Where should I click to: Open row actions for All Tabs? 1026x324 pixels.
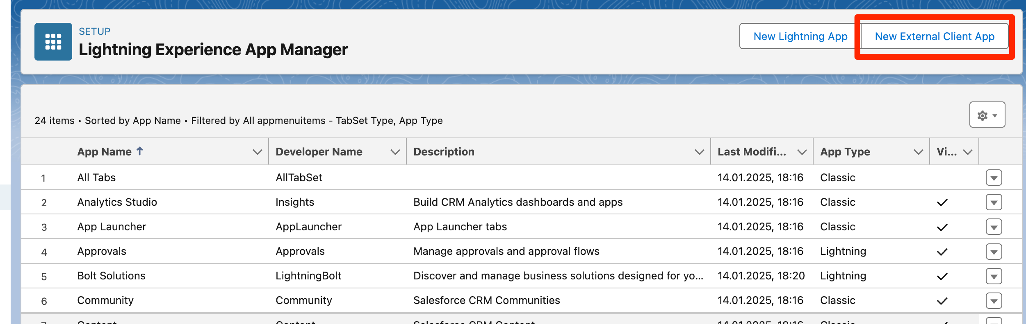993,178
